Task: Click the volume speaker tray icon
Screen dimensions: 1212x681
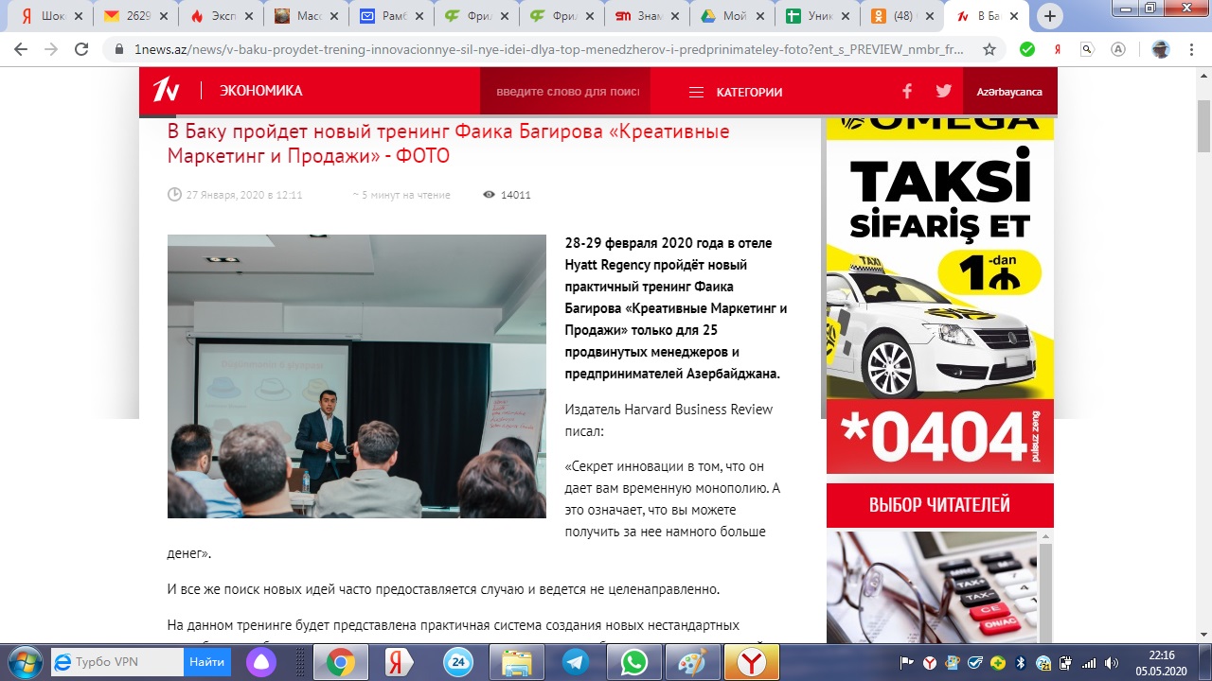Action: click(x=1111, y=662)
